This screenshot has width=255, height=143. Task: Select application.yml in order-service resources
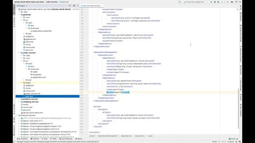click(x=38, y=77)
